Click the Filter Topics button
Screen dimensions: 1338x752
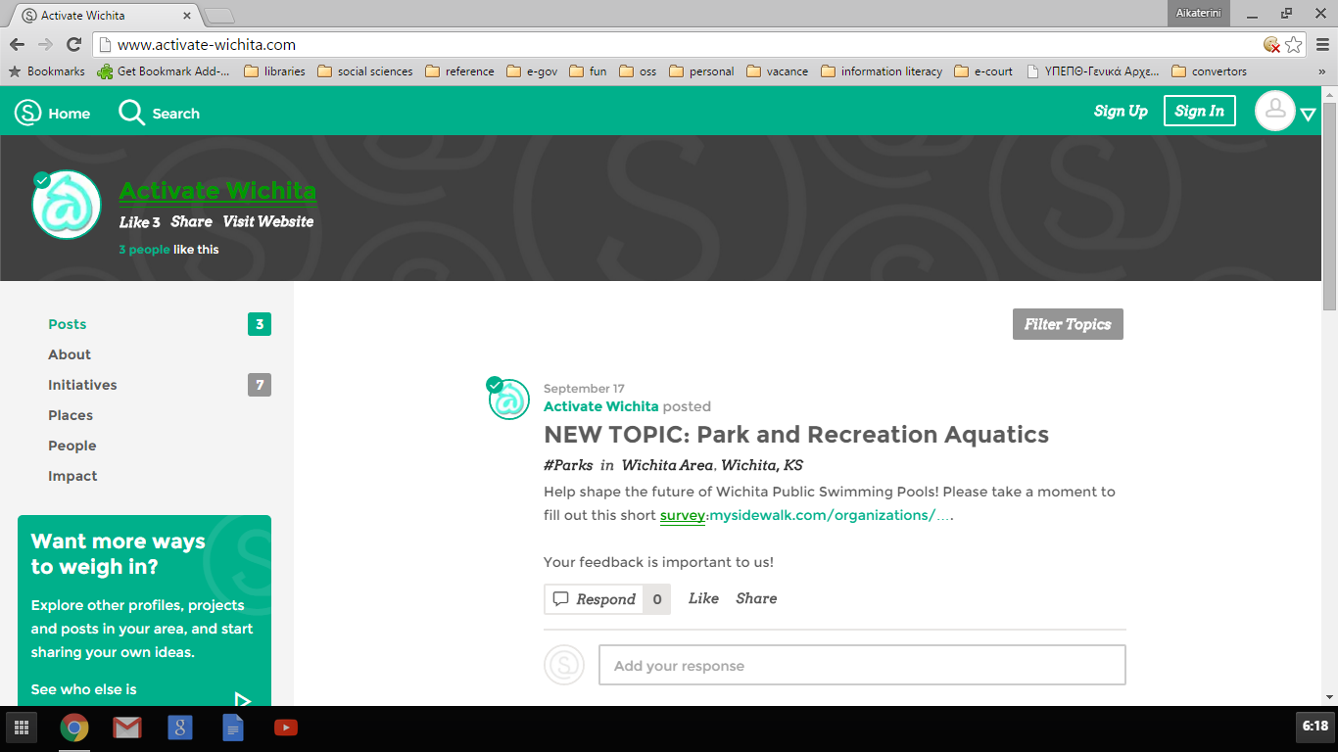coord(1068,324)
